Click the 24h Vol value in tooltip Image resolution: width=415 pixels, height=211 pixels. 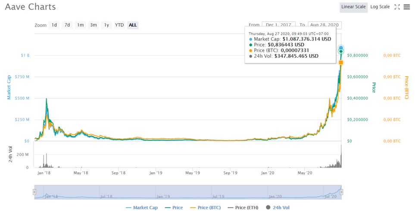(296, 56)
